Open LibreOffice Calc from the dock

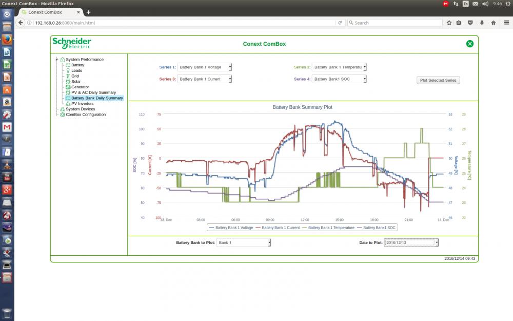[7, 65]
